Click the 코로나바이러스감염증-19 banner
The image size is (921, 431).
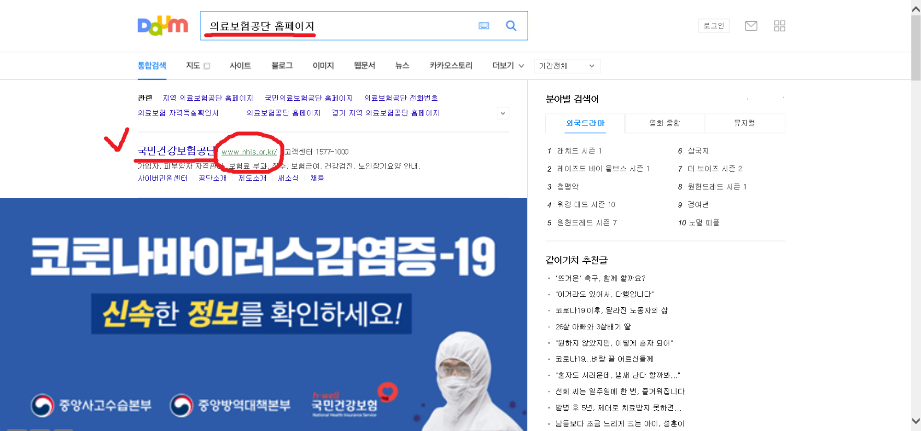tap(263, 314)
